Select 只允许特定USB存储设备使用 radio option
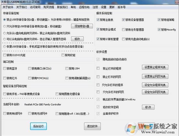Image resolution: width=179 pixels, height=136 pixels. pos(4,26)
